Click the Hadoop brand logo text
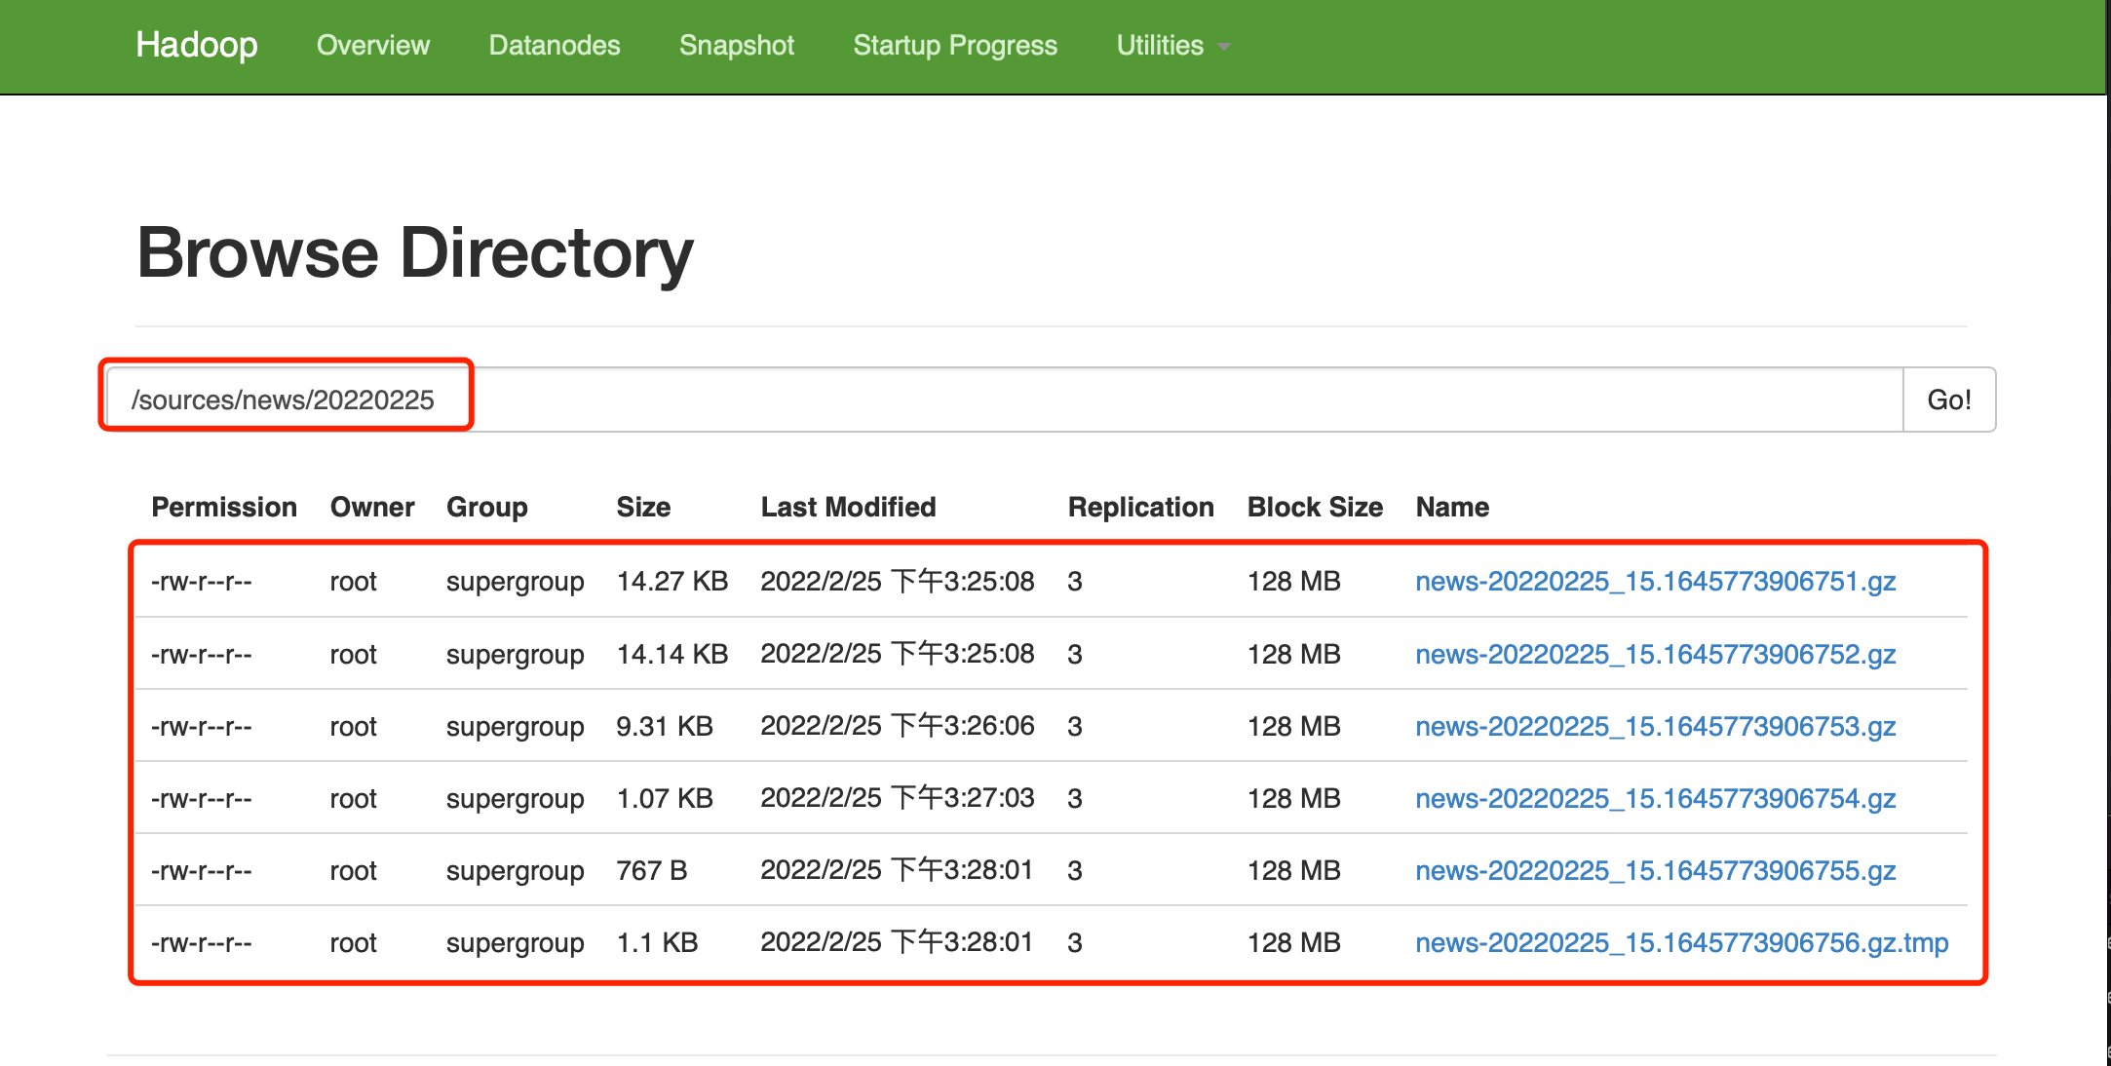Viewport: 2111px width, 1066px height. 197,45
